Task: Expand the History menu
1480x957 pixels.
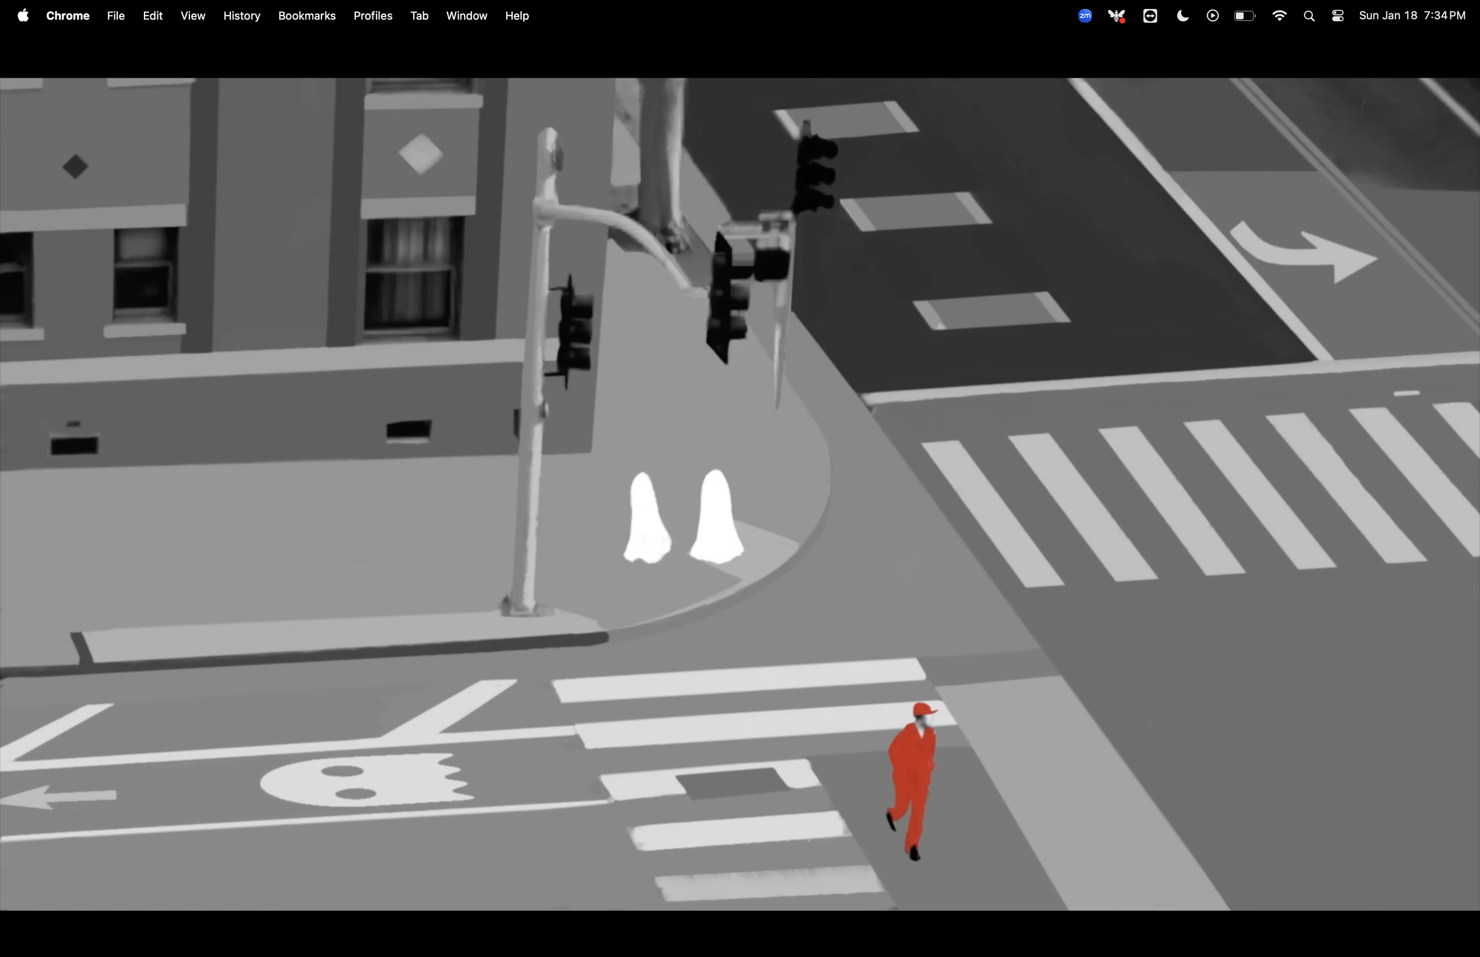Action: point(242,16)
